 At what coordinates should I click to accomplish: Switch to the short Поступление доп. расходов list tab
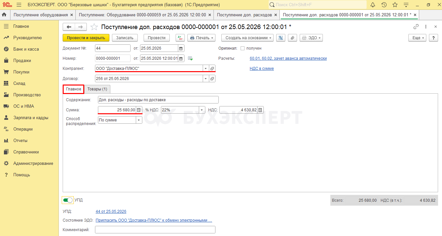pyautogui.click(x=245, y=15)
